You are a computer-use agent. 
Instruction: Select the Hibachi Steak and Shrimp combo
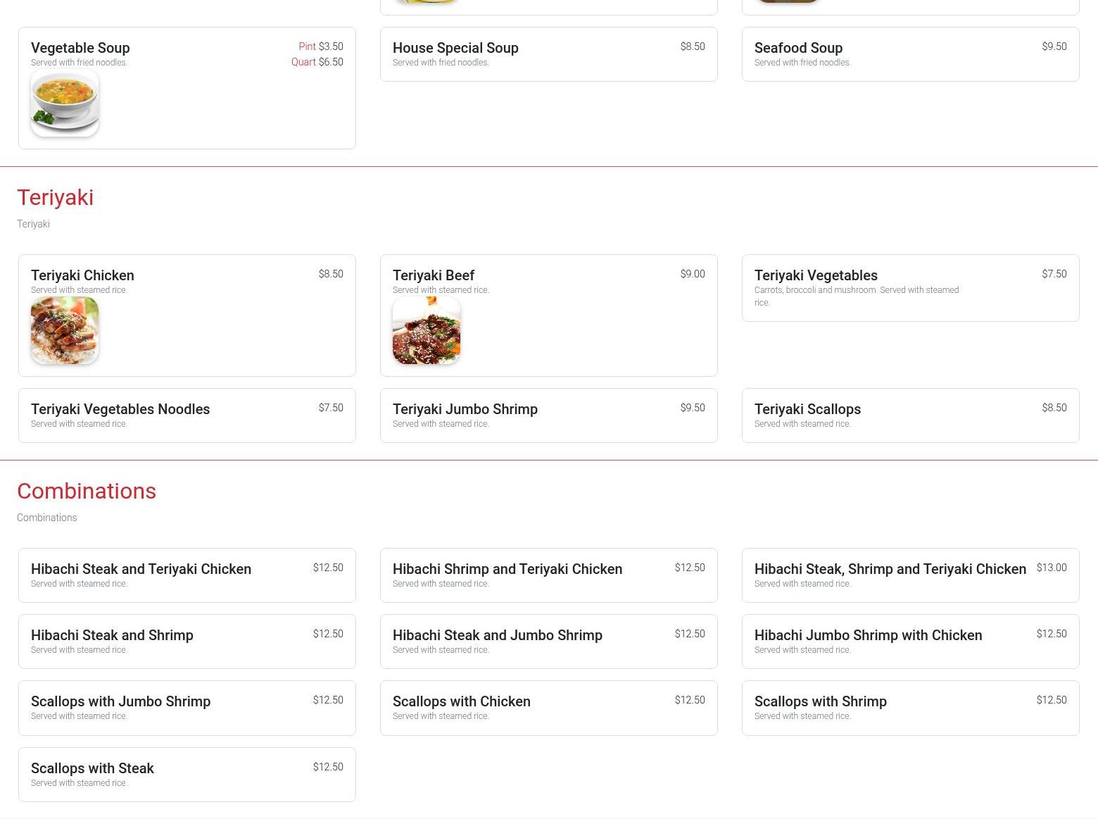click(112, 635)
